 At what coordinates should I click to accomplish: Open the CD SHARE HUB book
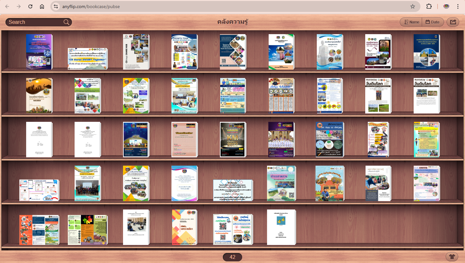pyautogui.click(x=136, y=52)
